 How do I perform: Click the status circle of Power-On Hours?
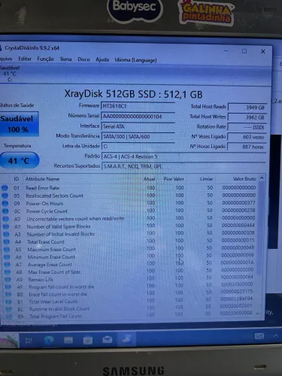click(x=5, y=203)
